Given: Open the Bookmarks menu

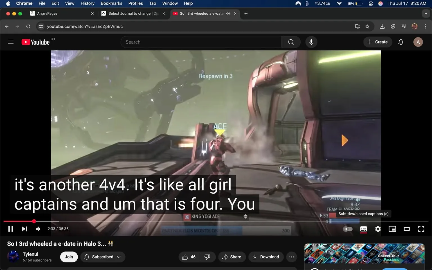Looking at the screenshot, I should tap(111, 3).
